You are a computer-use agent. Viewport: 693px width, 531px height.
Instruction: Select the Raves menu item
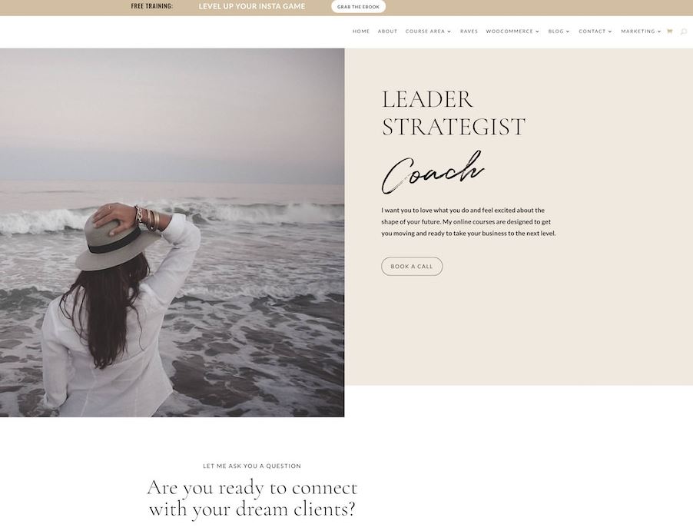point(469,32)
